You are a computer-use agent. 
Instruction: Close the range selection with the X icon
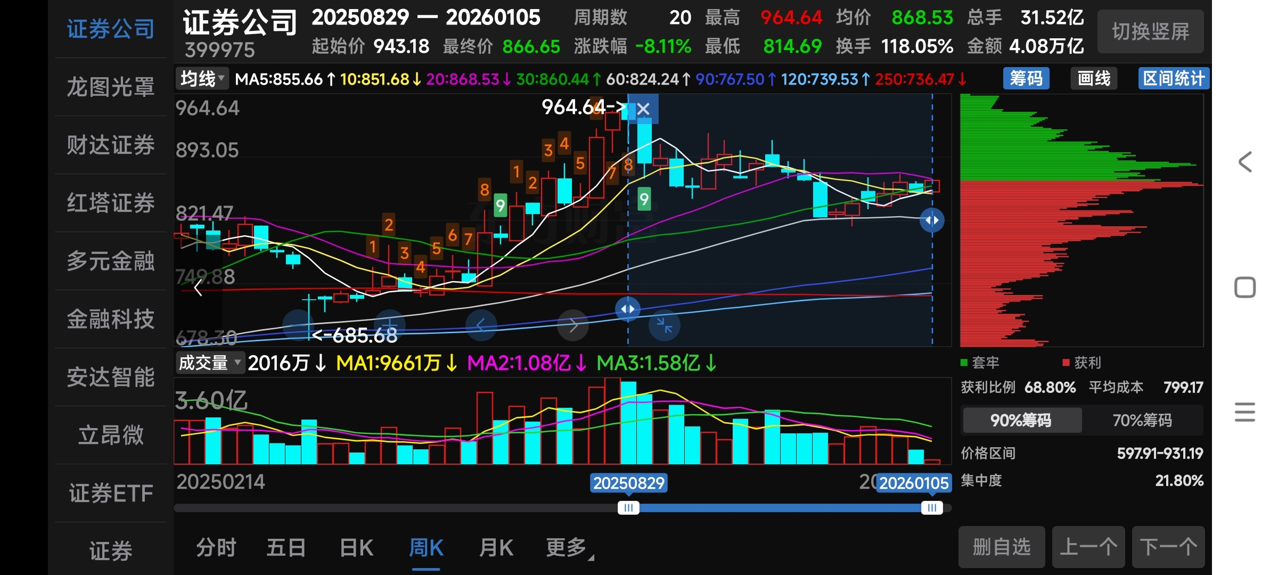[643, 109]
